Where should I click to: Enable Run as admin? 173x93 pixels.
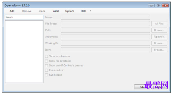coord(47,70)
